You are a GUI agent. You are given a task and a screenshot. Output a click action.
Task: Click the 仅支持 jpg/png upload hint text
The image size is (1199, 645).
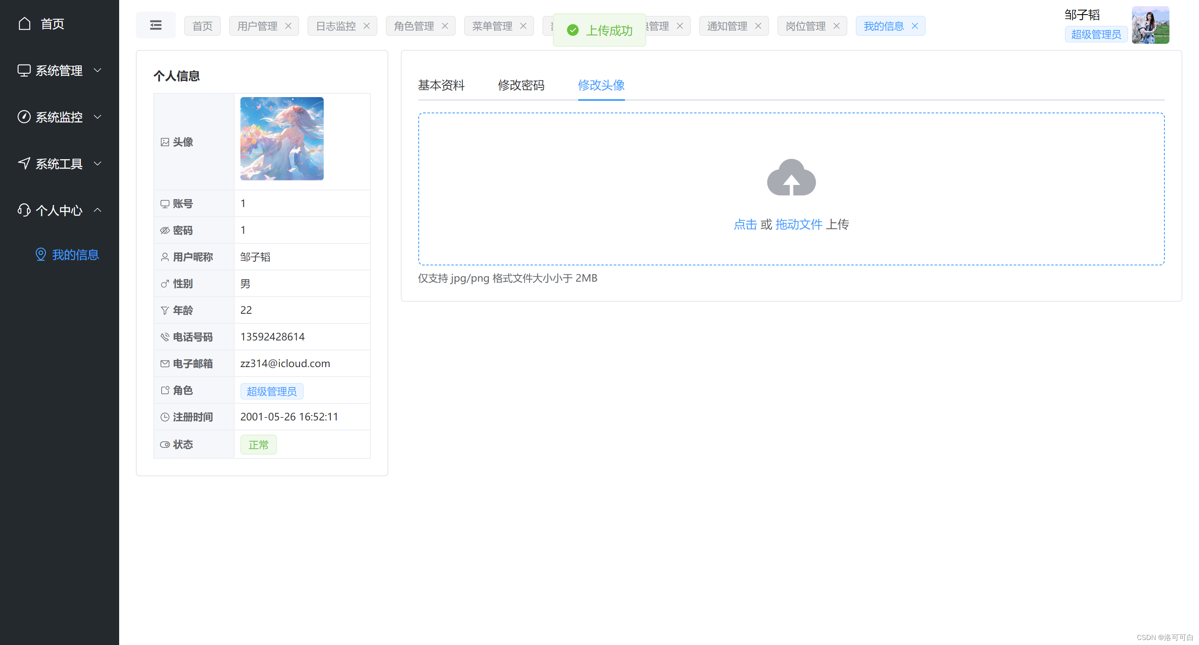(x=507, y=278)
